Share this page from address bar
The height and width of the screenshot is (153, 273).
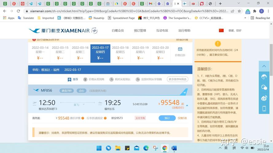tap(232, 11)
